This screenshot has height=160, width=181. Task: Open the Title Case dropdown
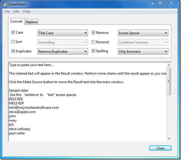click(x=62, y=33)
